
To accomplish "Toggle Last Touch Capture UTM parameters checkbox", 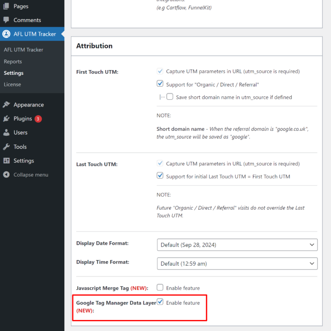I will 160,163.
